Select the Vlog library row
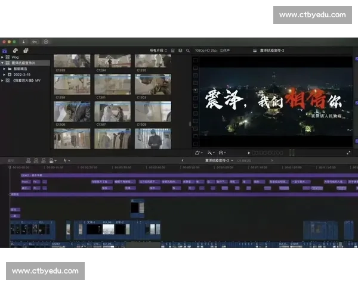The image size is (358, 286). coord(25,57)
